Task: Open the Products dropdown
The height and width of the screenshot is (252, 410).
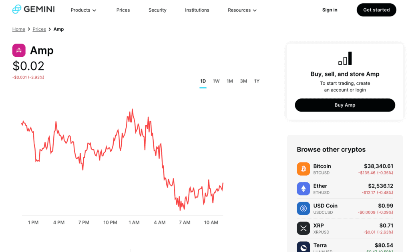Action: pos(83,10)
